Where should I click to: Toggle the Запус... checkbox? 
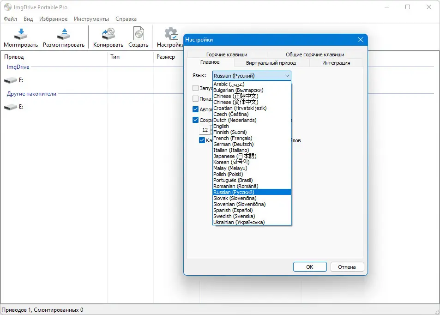pos(196,88)
